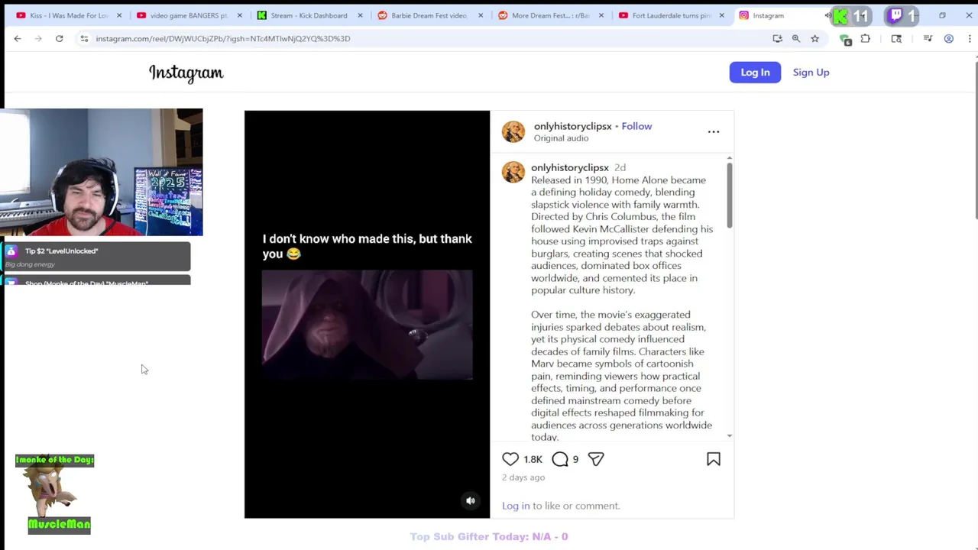Click the Kick viewer count overlay icon
The width and height of the screenshot is (978, 550).
click(841, 15)
